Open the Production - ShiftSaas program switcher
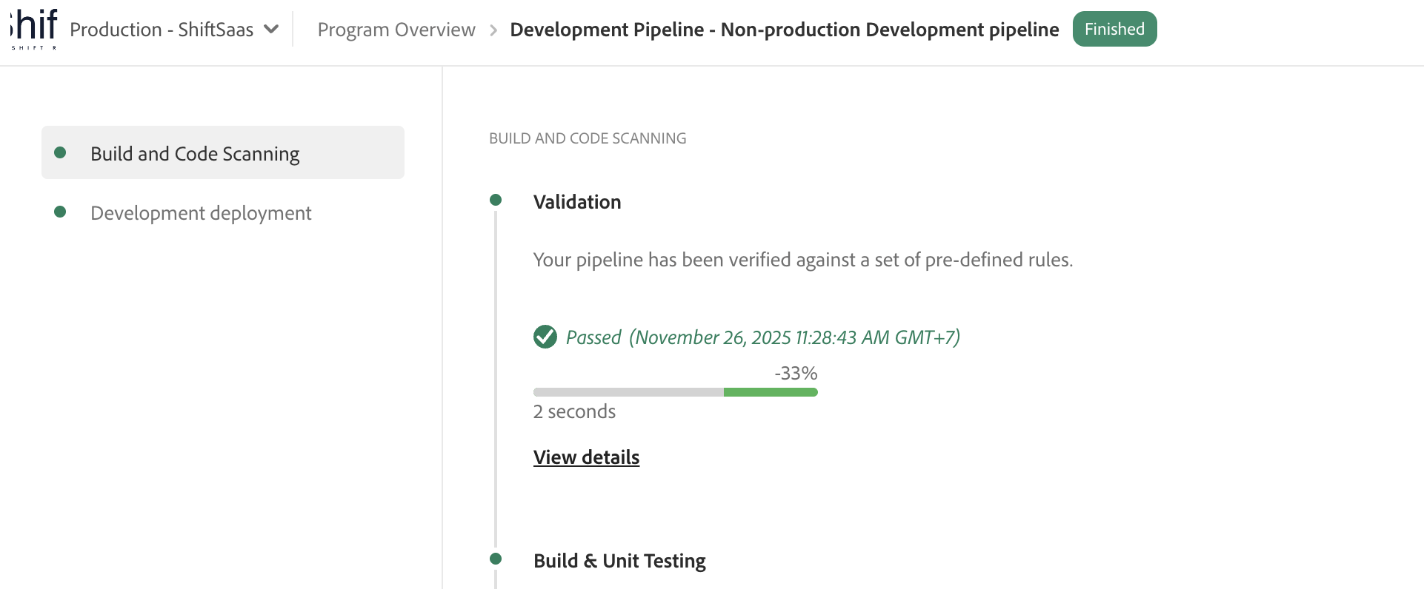 point(162,30)
